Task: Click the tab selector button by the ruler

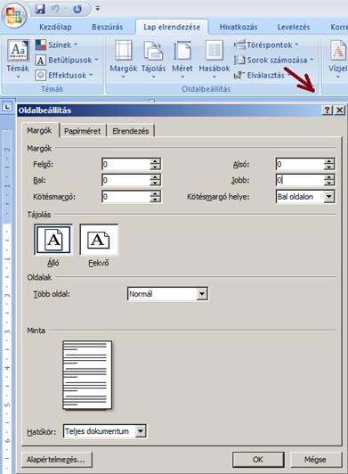Action: click(x=7, y=106)
